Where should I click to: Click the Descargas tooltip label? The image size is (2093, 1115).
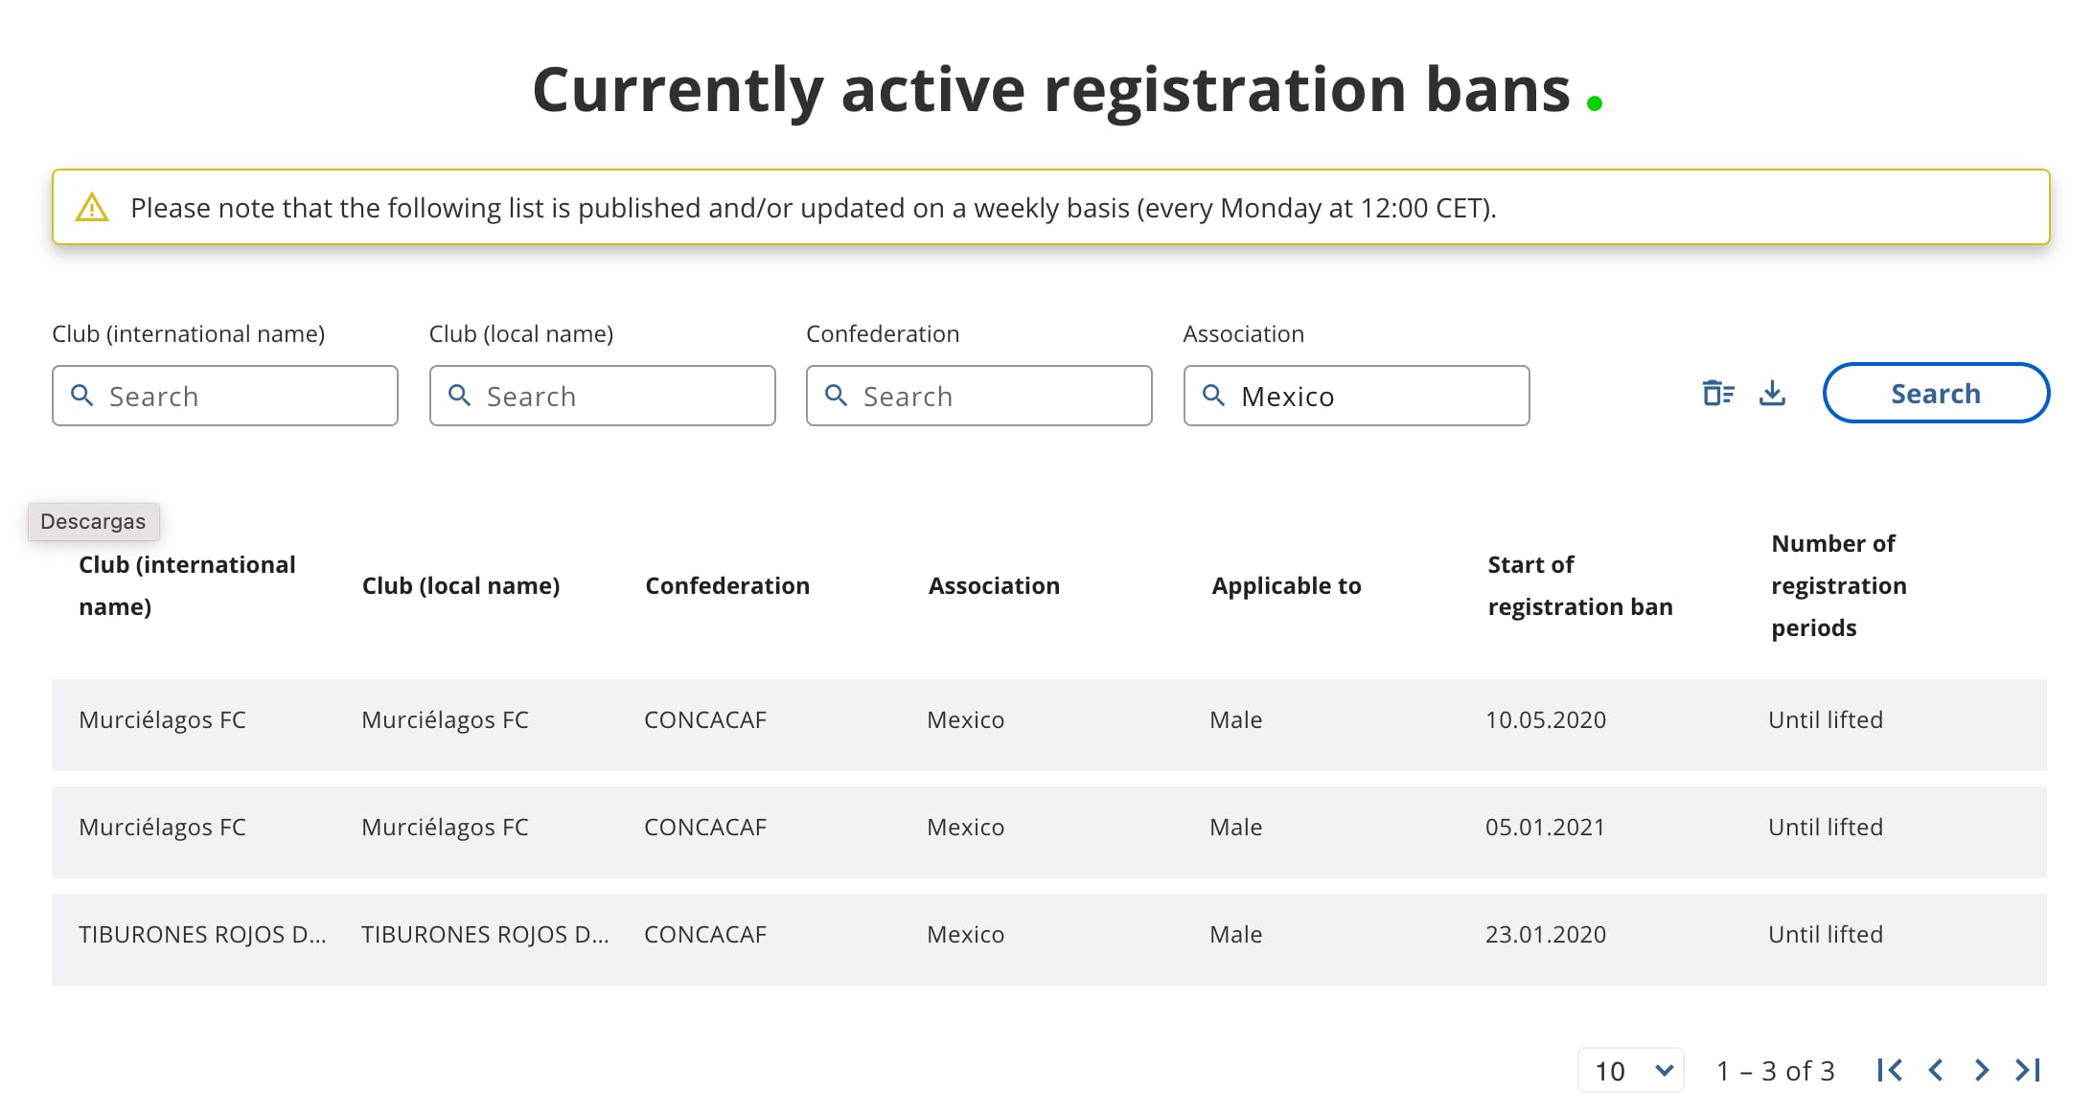click(x=93, y=522)
